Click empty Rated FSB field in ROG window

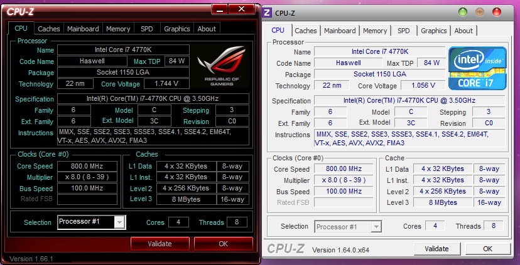[x=87, y=199]
